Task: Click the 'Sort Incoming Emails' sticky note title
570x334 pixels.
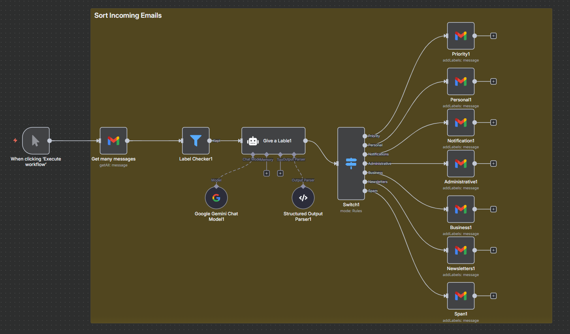Action: (x=128, y=15)
